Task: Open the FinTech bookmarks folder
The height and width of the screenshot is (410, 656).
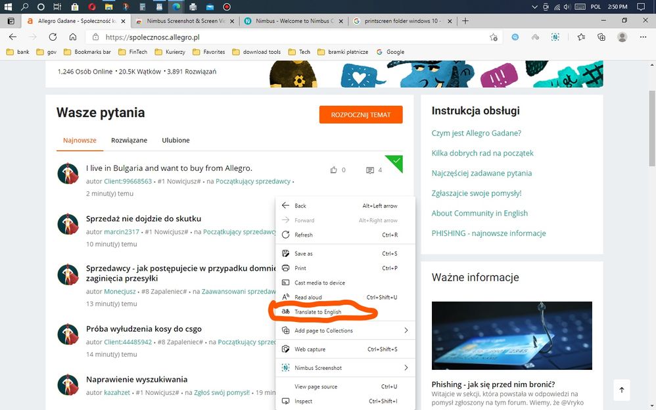Action: 133,52
